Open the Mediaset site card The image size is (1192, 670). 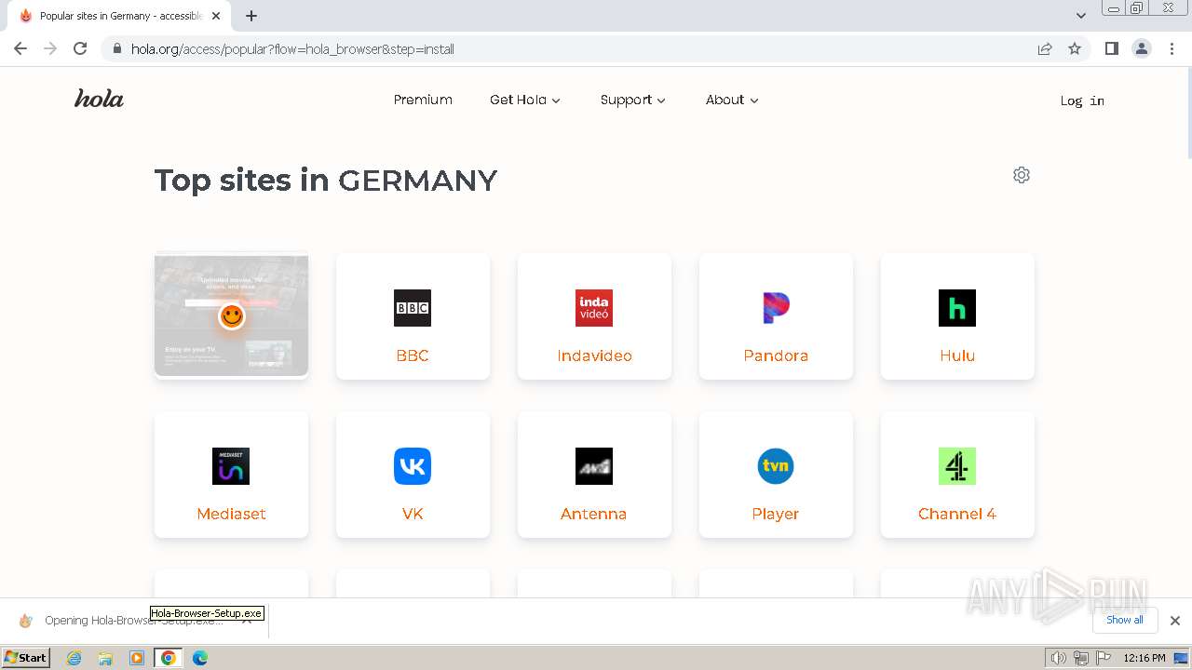(231, 475)
